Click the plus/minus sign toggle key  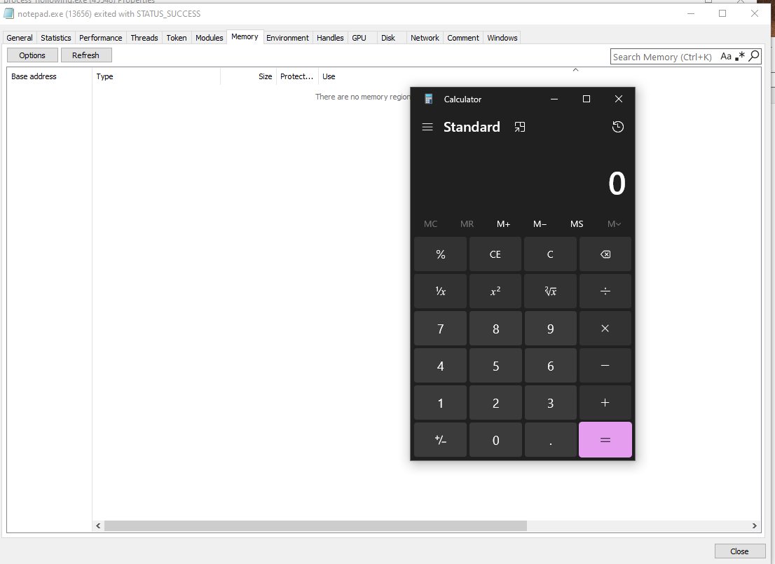[x=440, y=439]
